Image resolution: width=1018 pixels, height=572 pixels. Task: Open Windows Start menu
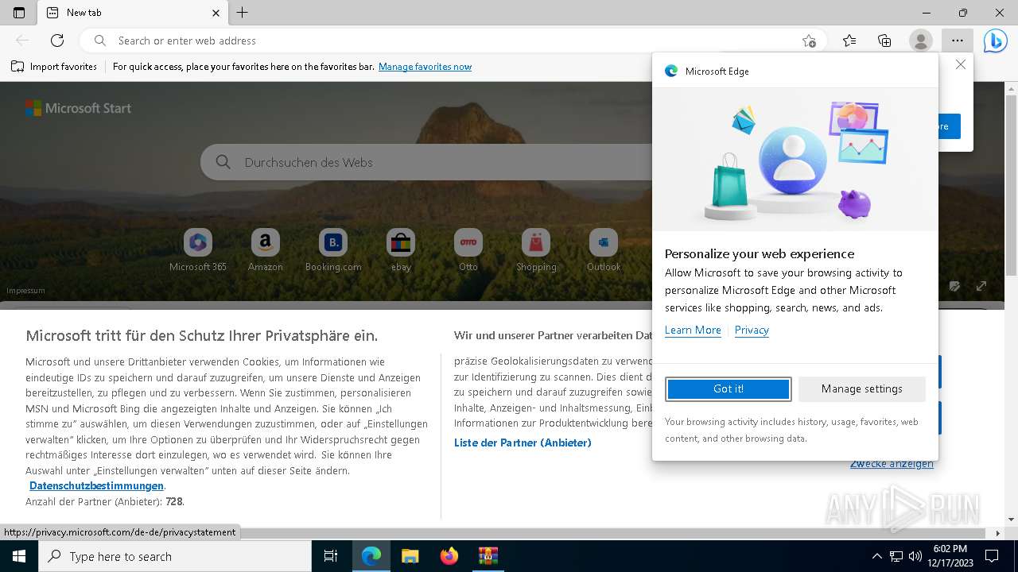point(19,556)
